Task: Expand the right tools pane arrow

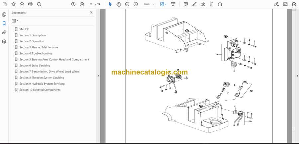Action: click(x=297, y=76)
